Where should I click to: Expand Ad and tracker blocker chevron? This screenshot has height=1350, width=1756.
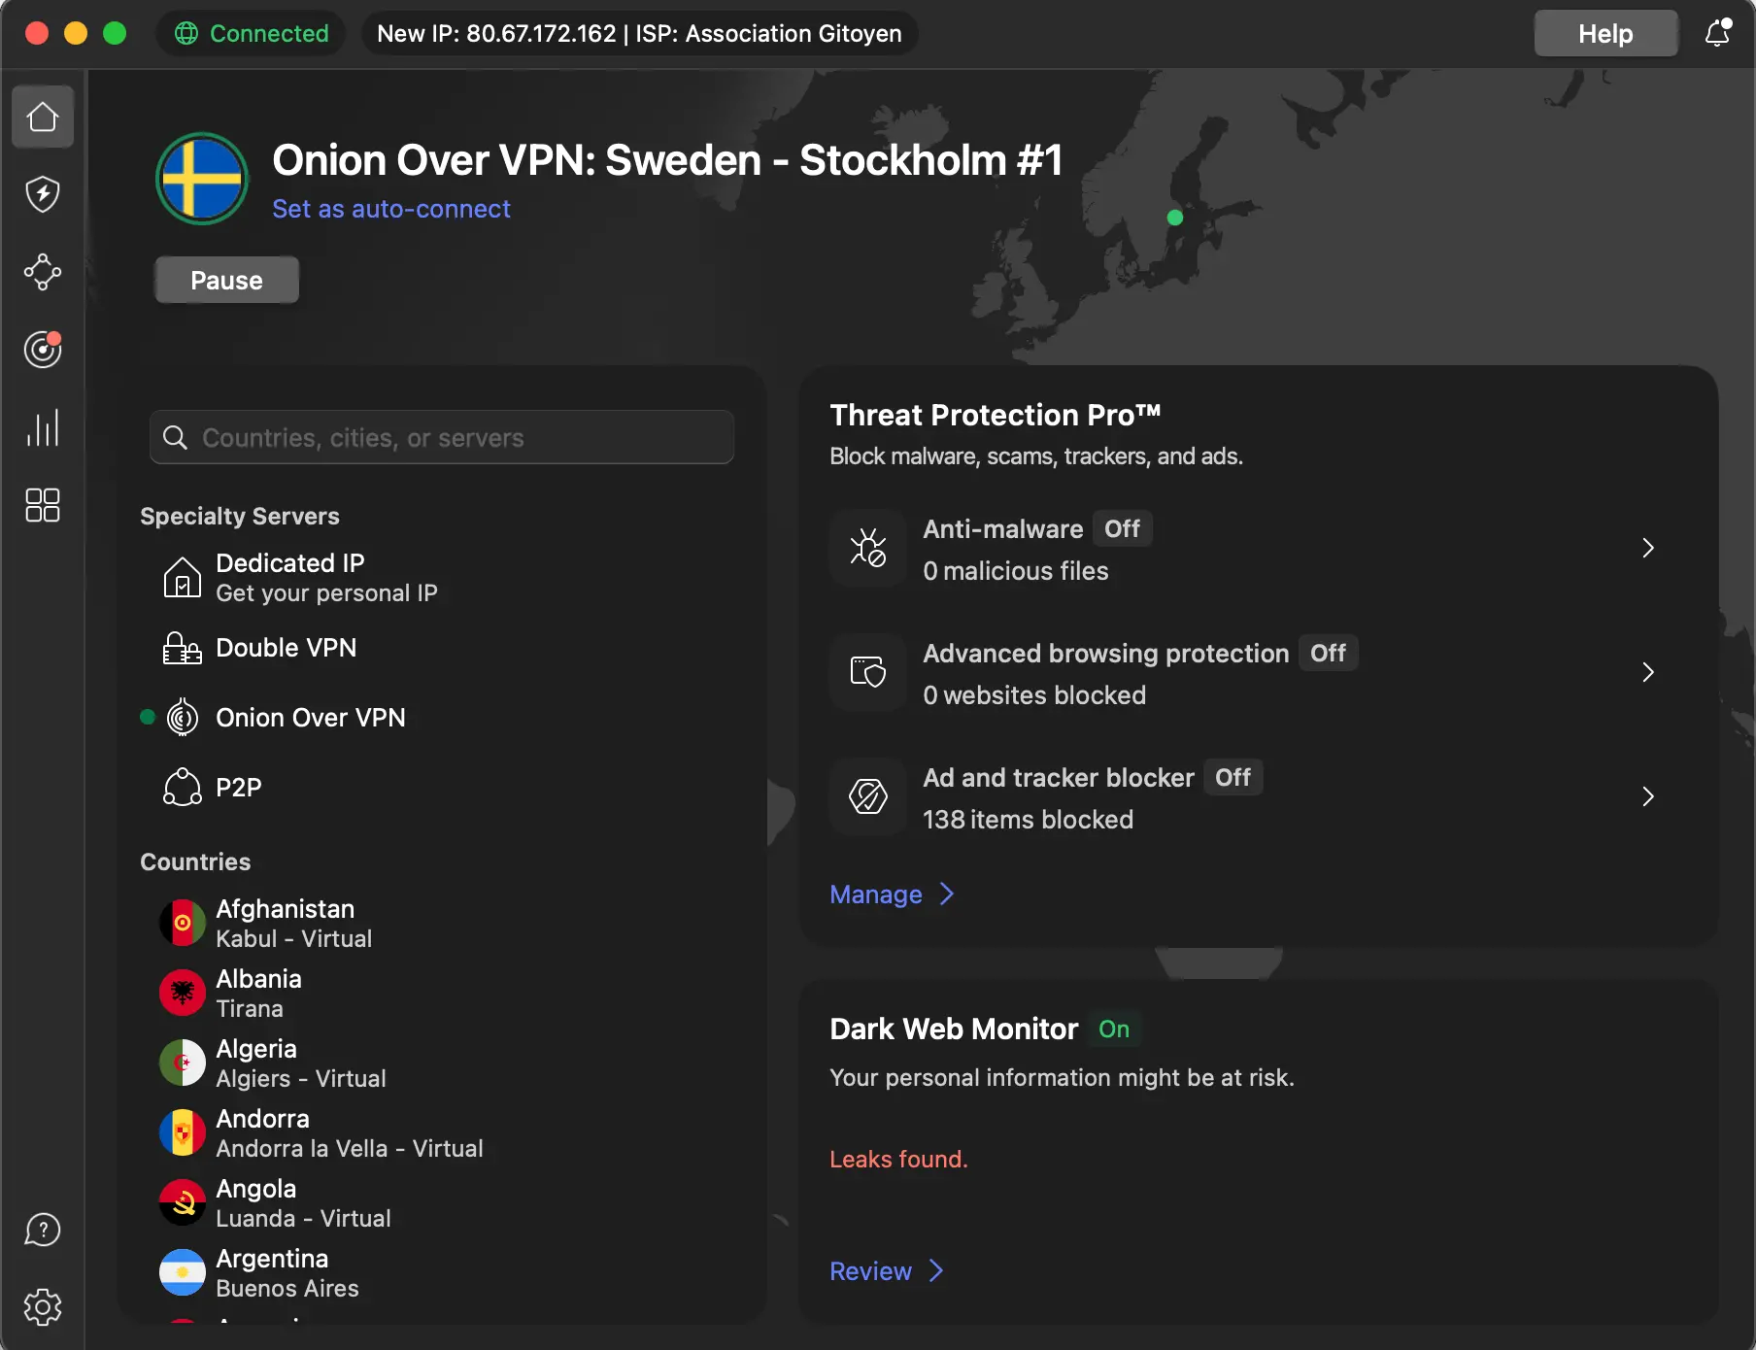click(1647, 797)
